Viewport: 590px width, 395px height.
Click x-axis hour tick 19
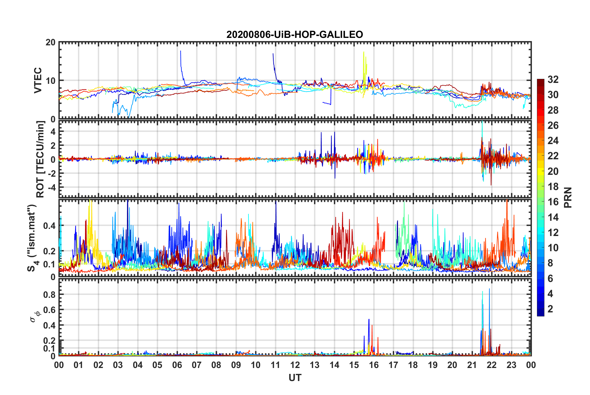(x=433, y=365)
